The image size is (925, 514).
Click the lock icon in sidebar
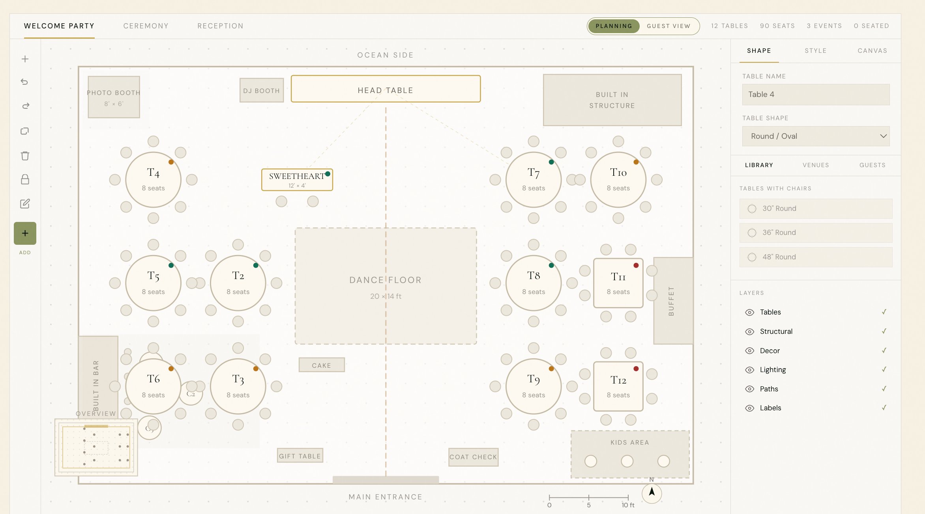[x=25, y=179]
